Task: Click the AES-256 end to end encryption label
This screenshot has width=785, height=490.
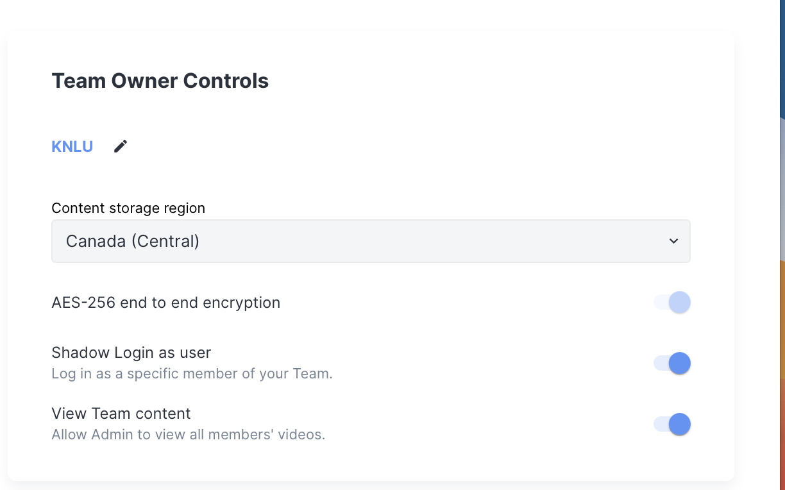Action: click(165, 302)
